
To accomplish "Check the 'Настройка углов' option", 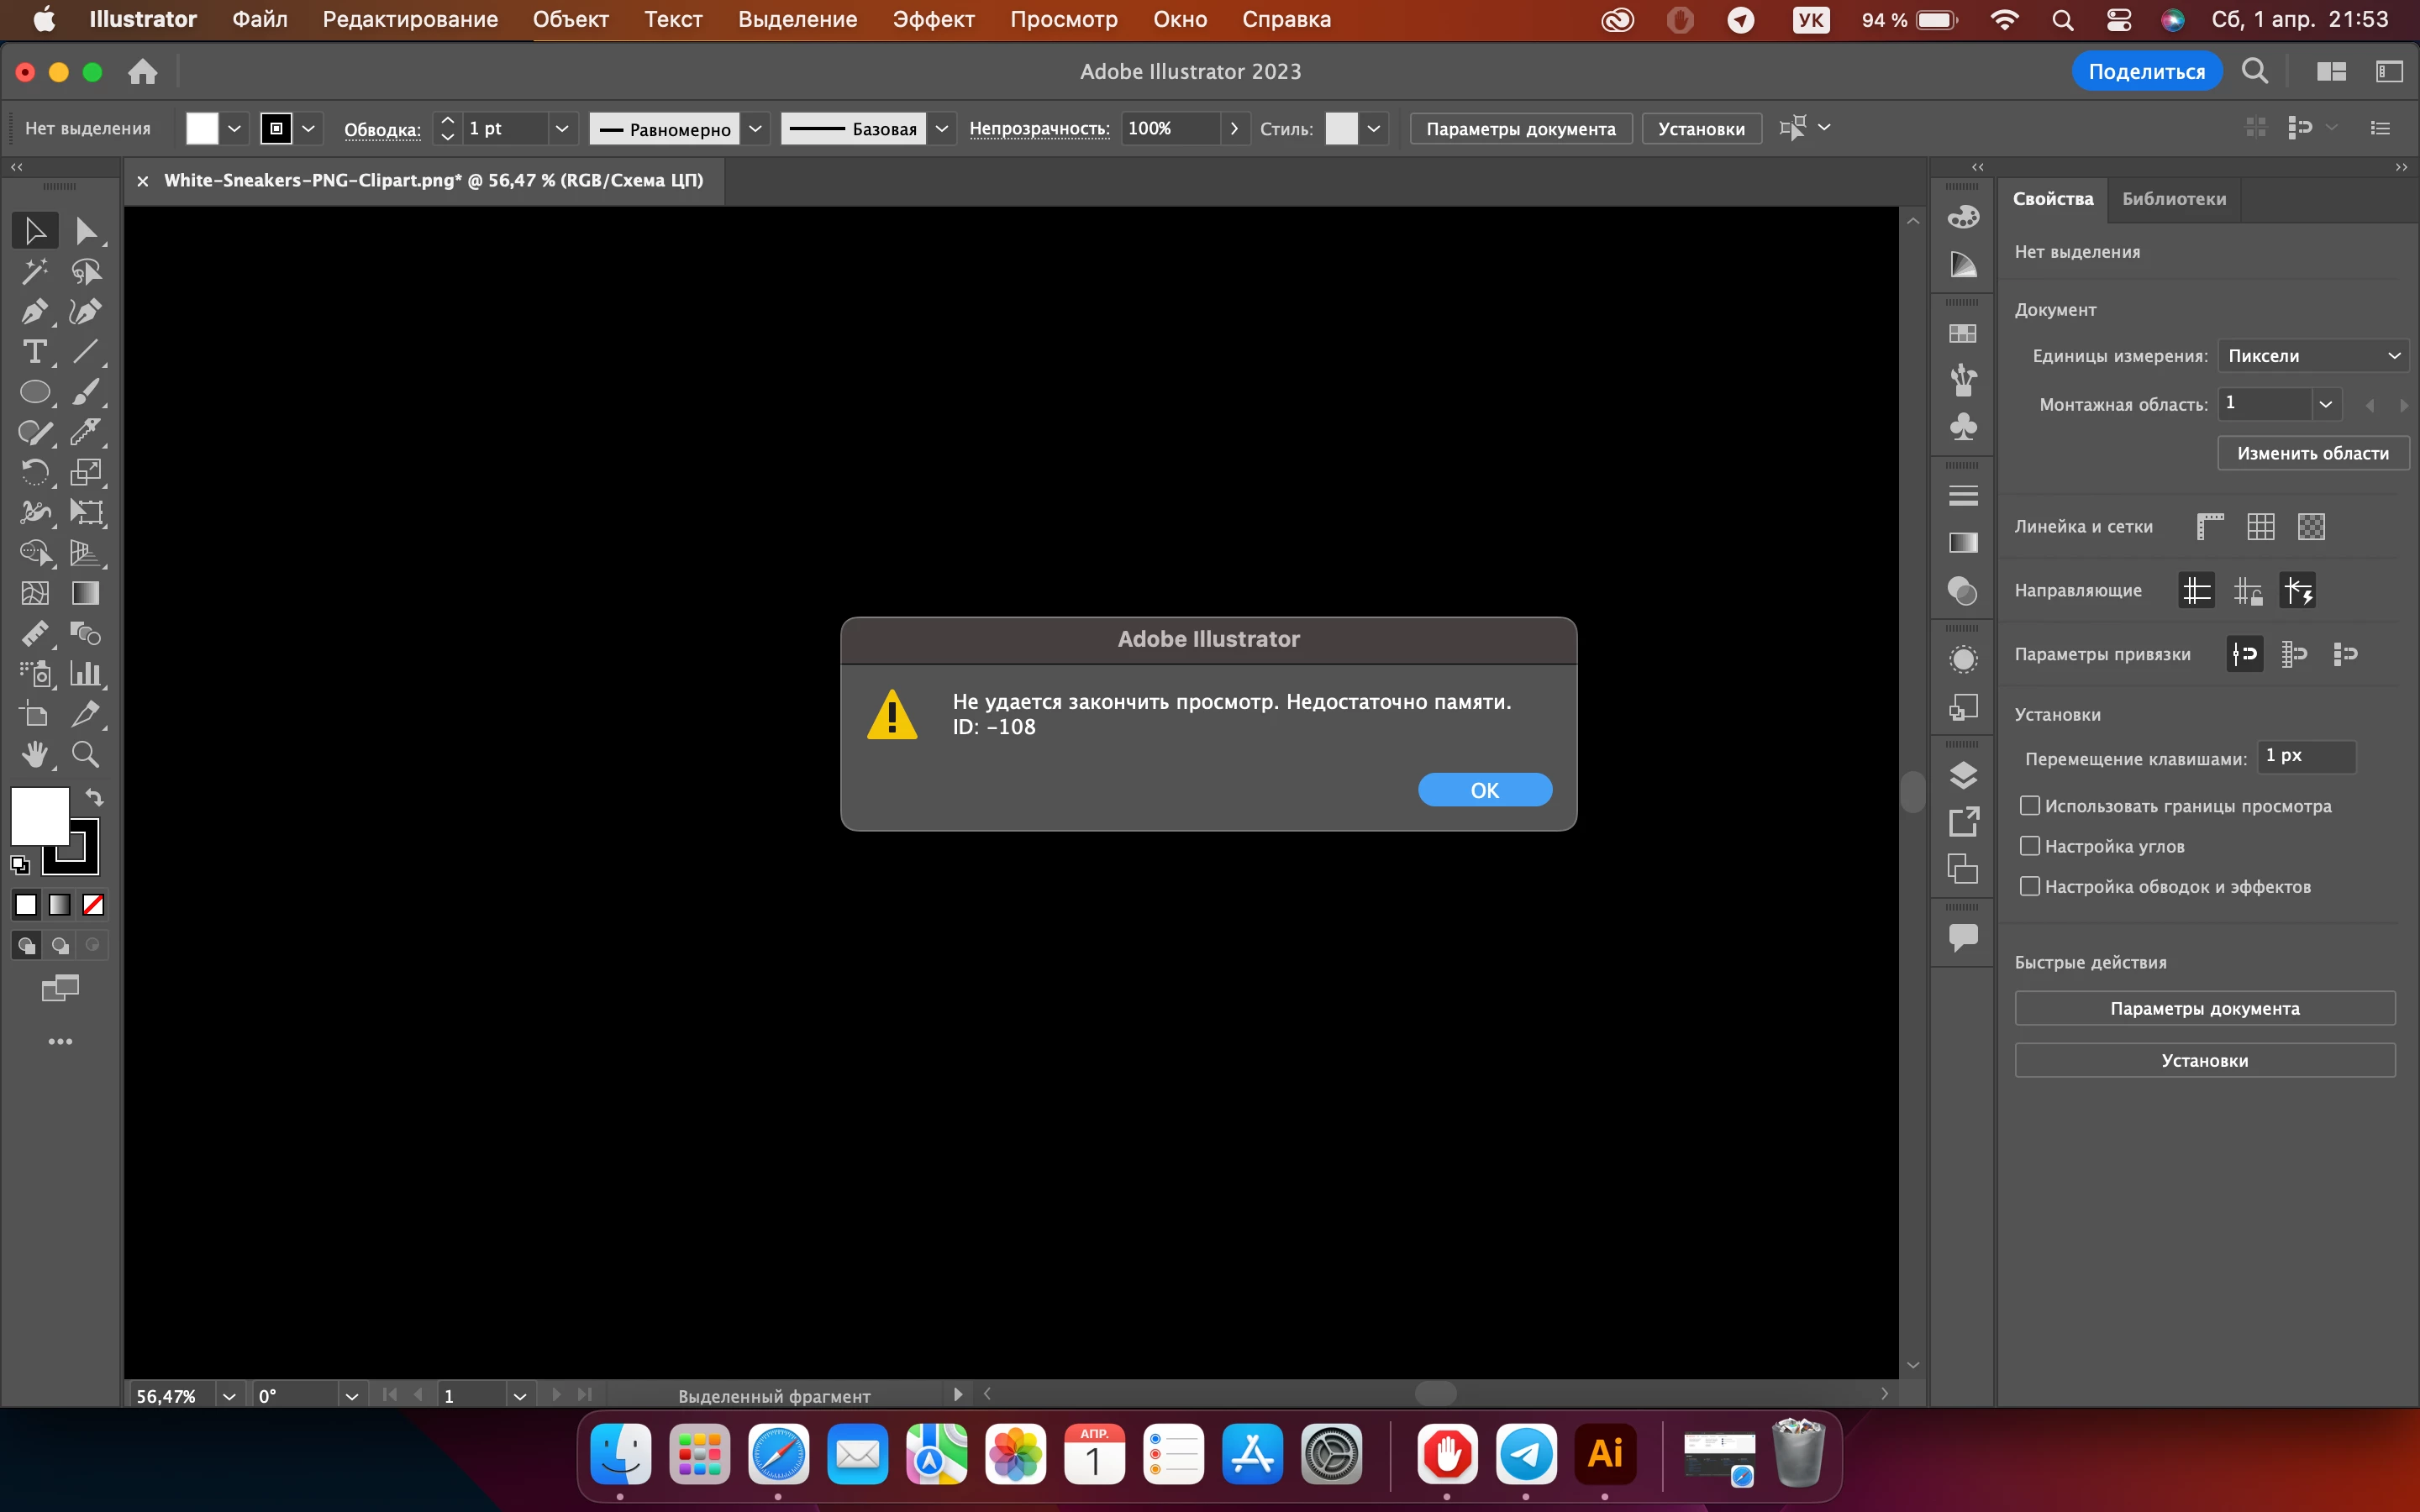I will (2029, 846).
